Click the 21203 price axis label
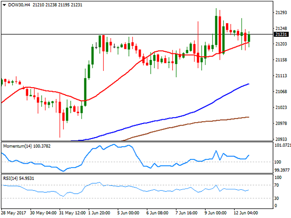 281,44
